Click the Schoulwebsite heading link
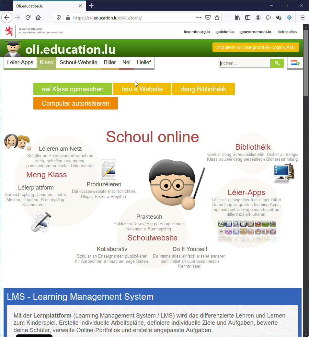The width and height of the screenshot is (309, 337). pos(152,238)
